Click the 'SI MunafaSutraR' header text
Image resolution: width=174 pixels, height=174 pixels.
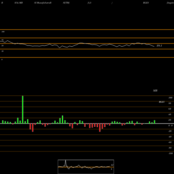pos(43,3)
